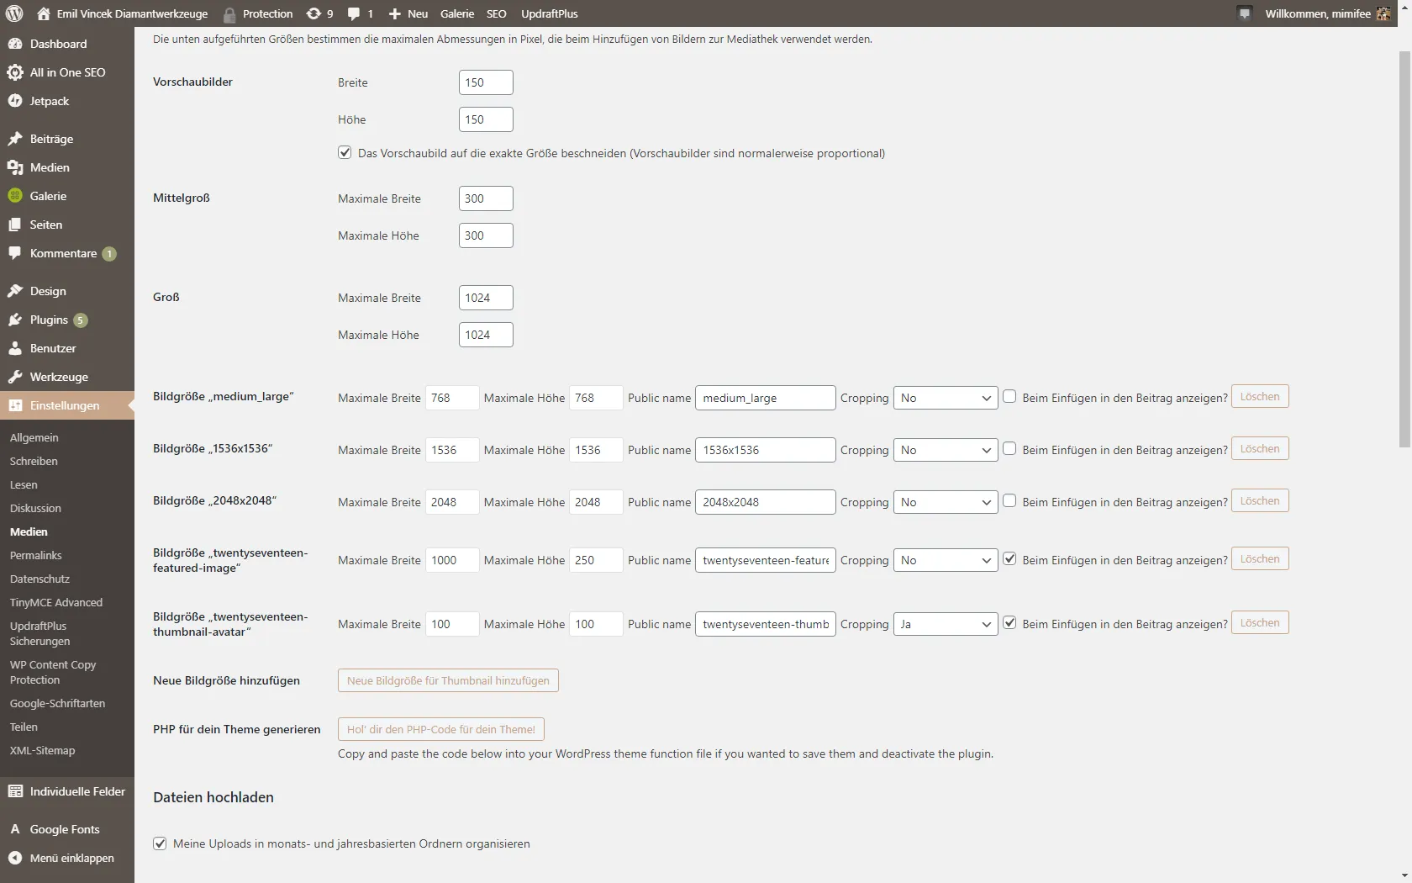Open the comments bubble icon in admin bar
Screen dimensions: 1412x883
(354, 14)
